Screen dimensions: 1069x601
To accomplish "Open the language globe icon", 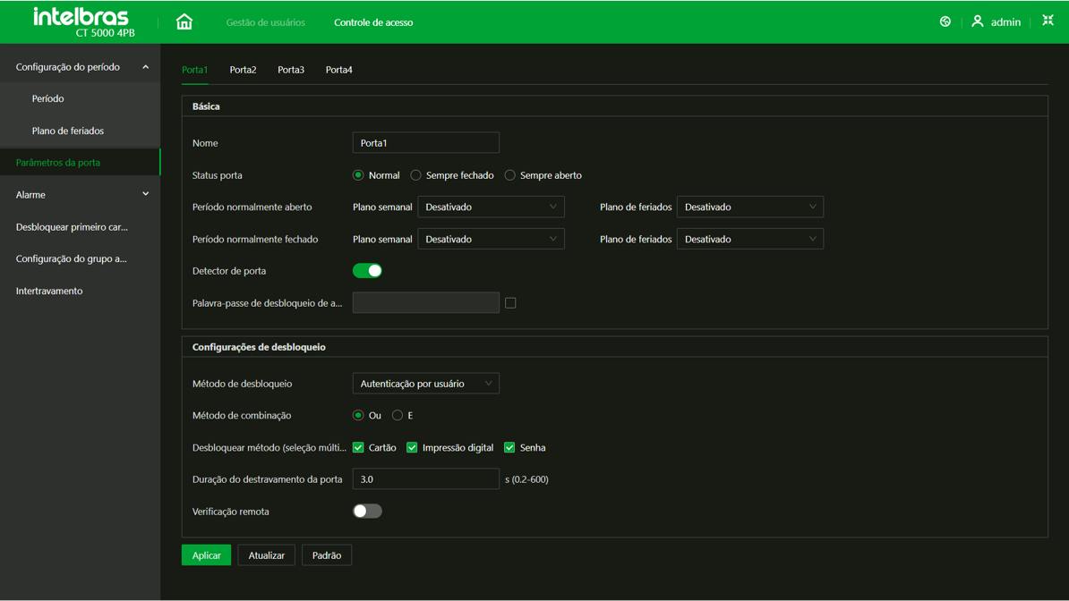I will coord(945,21).
